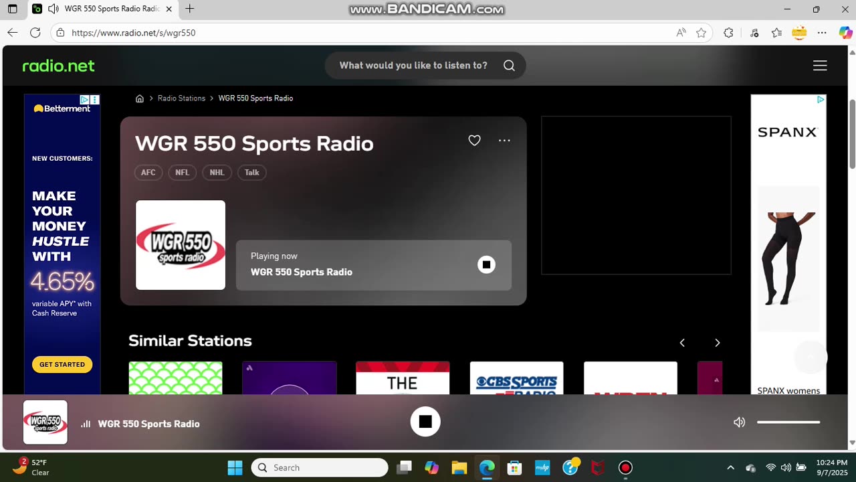
Task: Open the myHP taskbar icon
Action: coord(542,468)
